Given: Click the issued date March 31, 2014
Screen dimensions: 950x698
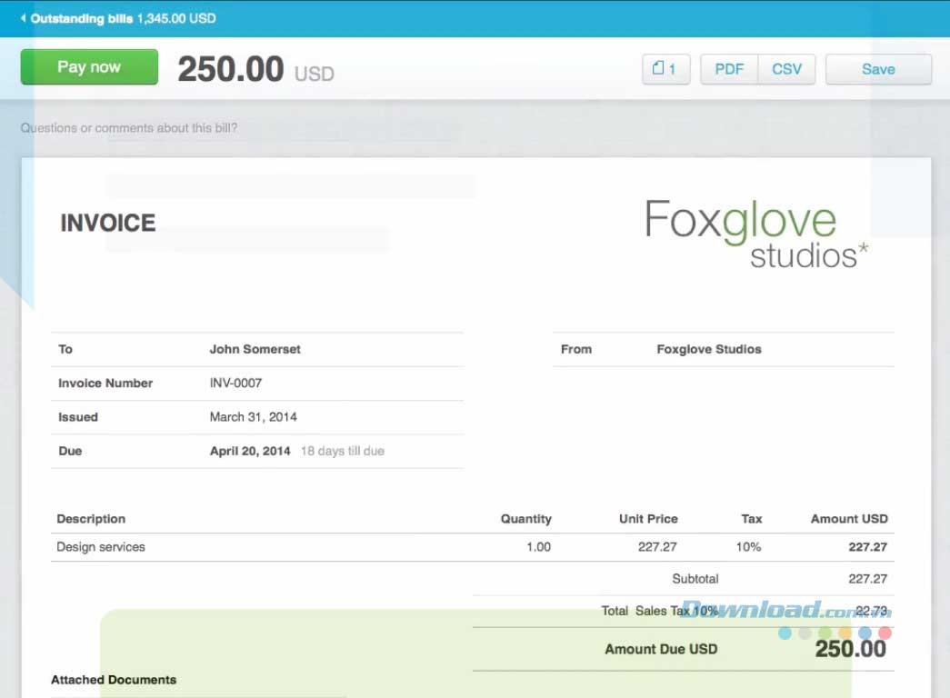Looking at the screenshot, I should [x=253, y=417].
